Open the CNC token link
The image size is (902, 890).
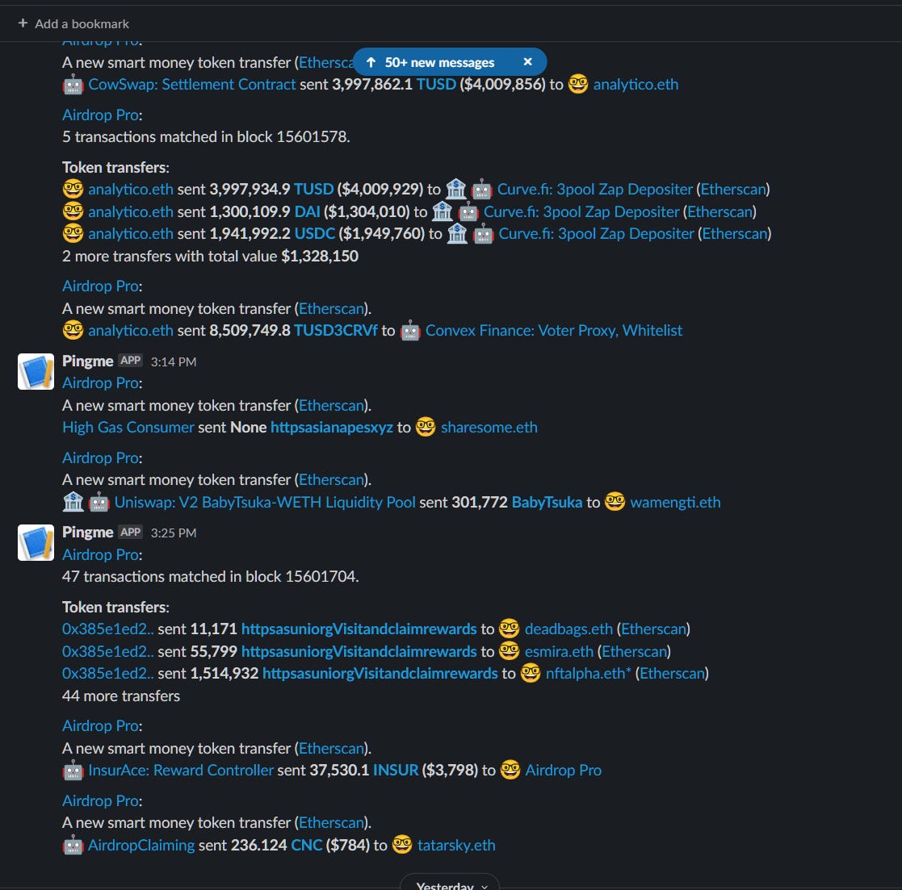click(307, 845)
